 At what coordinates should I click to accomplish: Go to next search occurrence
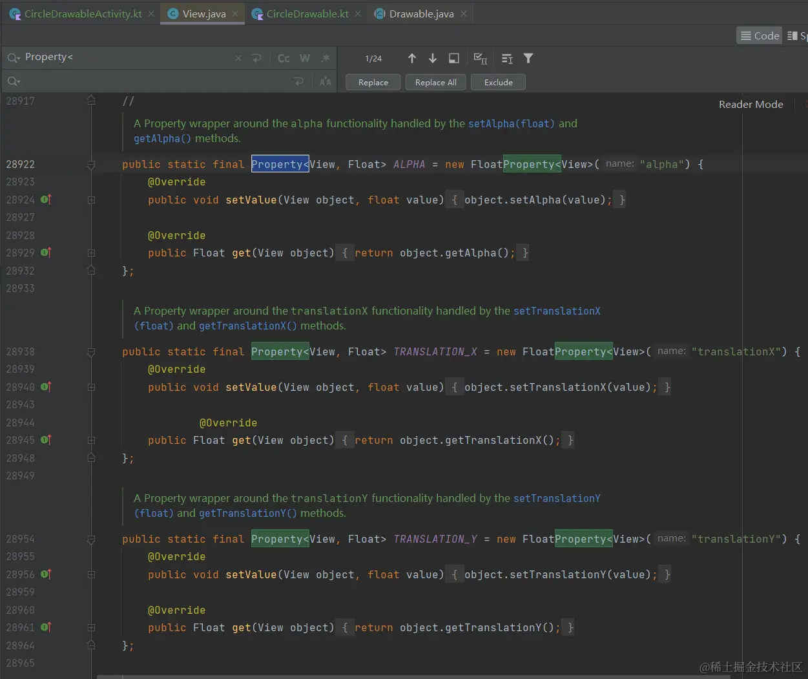point(433,58)
